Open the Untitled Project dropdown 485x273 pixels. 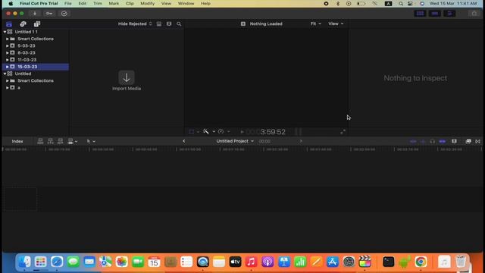click(x=235, y=141)
